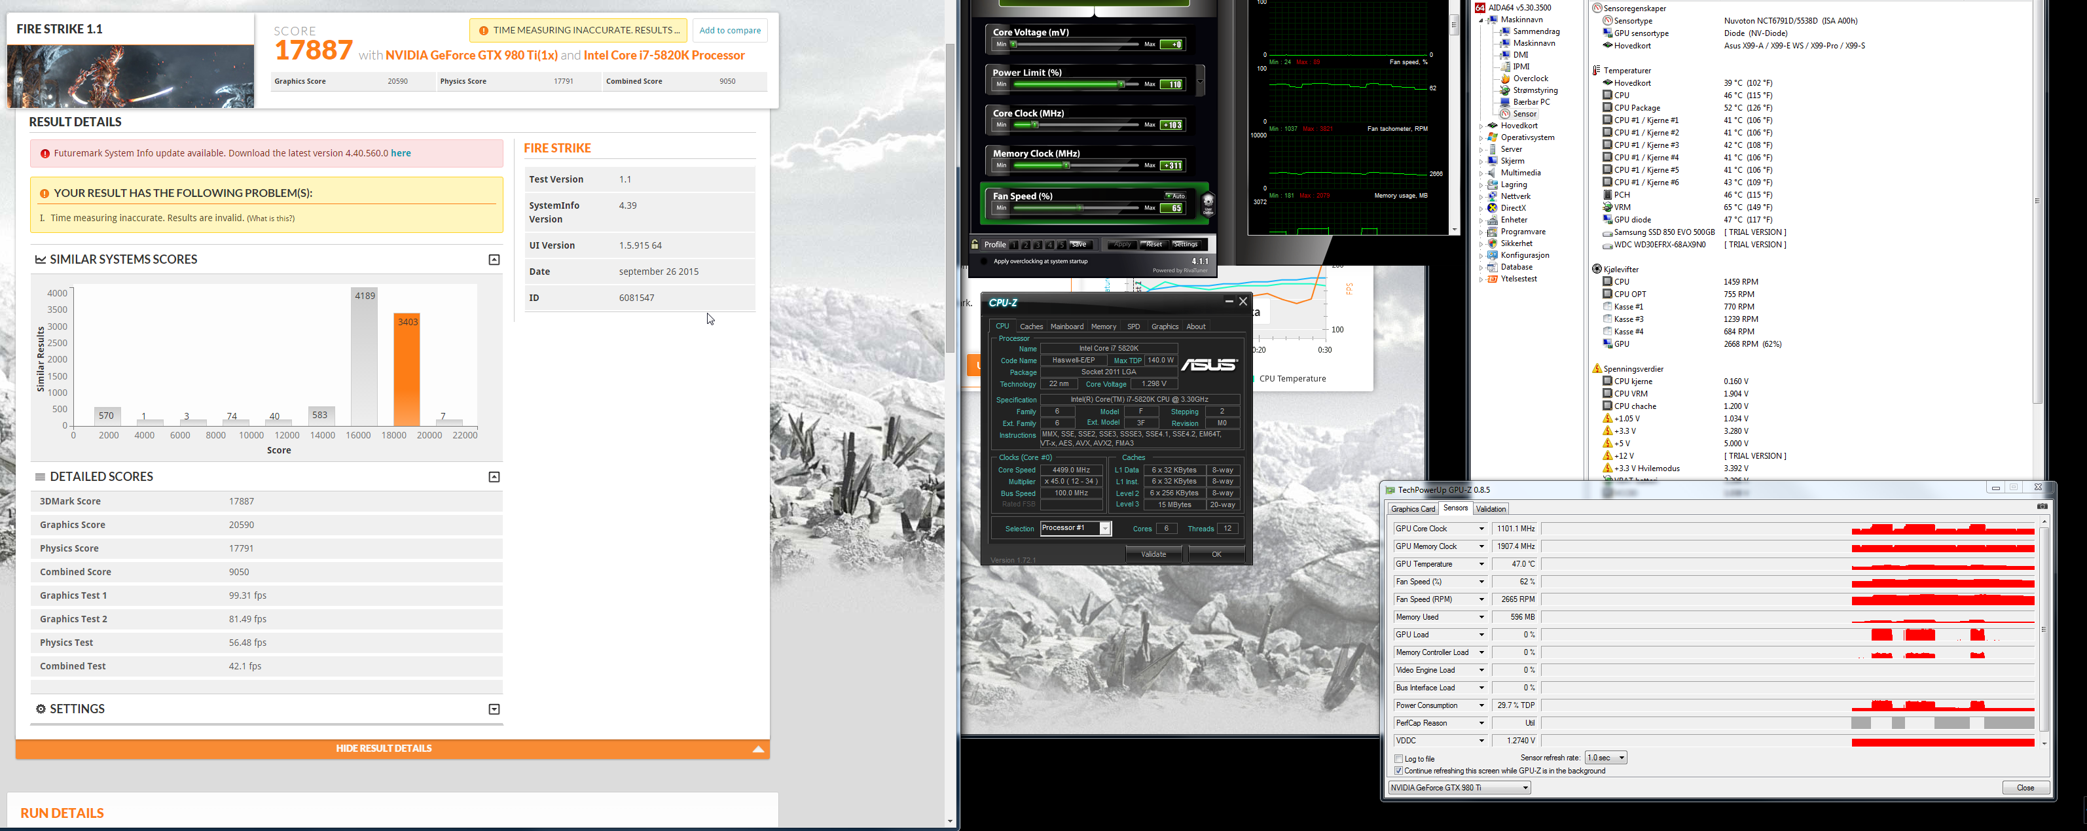This screenshot has width=2087, height=831.
Task: Open Operativsystem node in AIDA64 tree
Action: click(x=1521, y=137)
